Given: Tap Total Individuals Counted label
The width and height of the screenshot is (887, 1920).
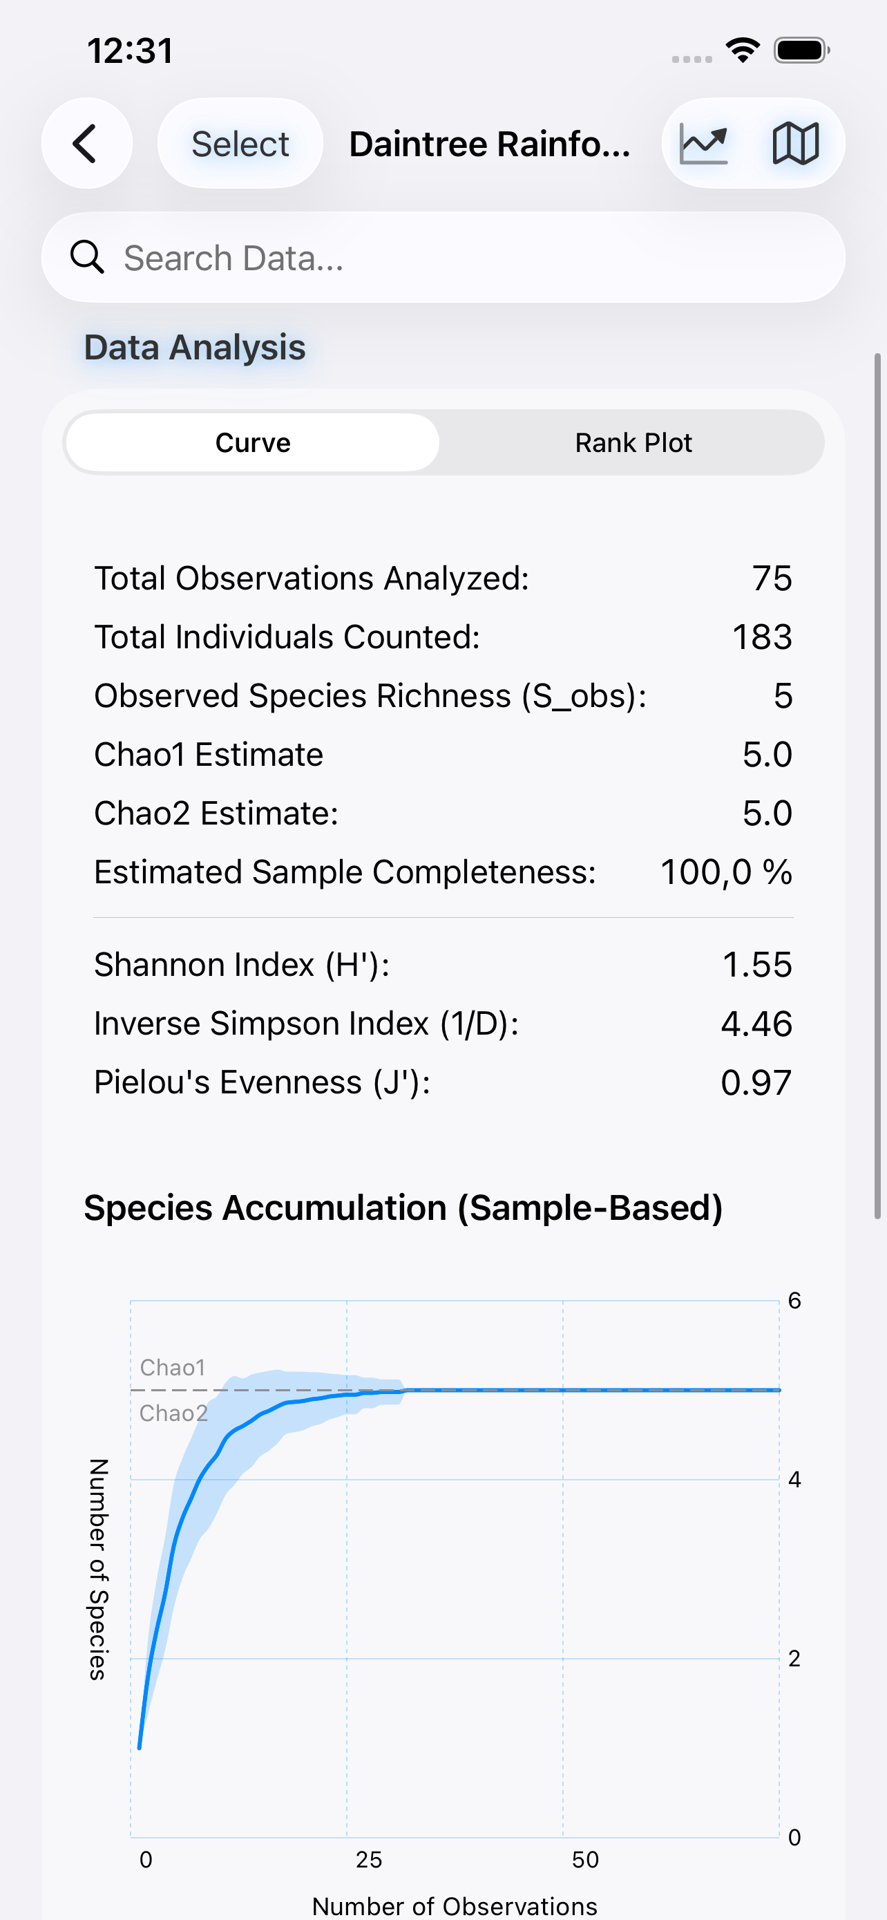Looking at the screenshot, I should 287,637.
